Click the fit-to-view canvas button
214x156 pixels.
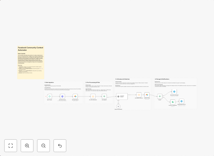click(11, 146)
